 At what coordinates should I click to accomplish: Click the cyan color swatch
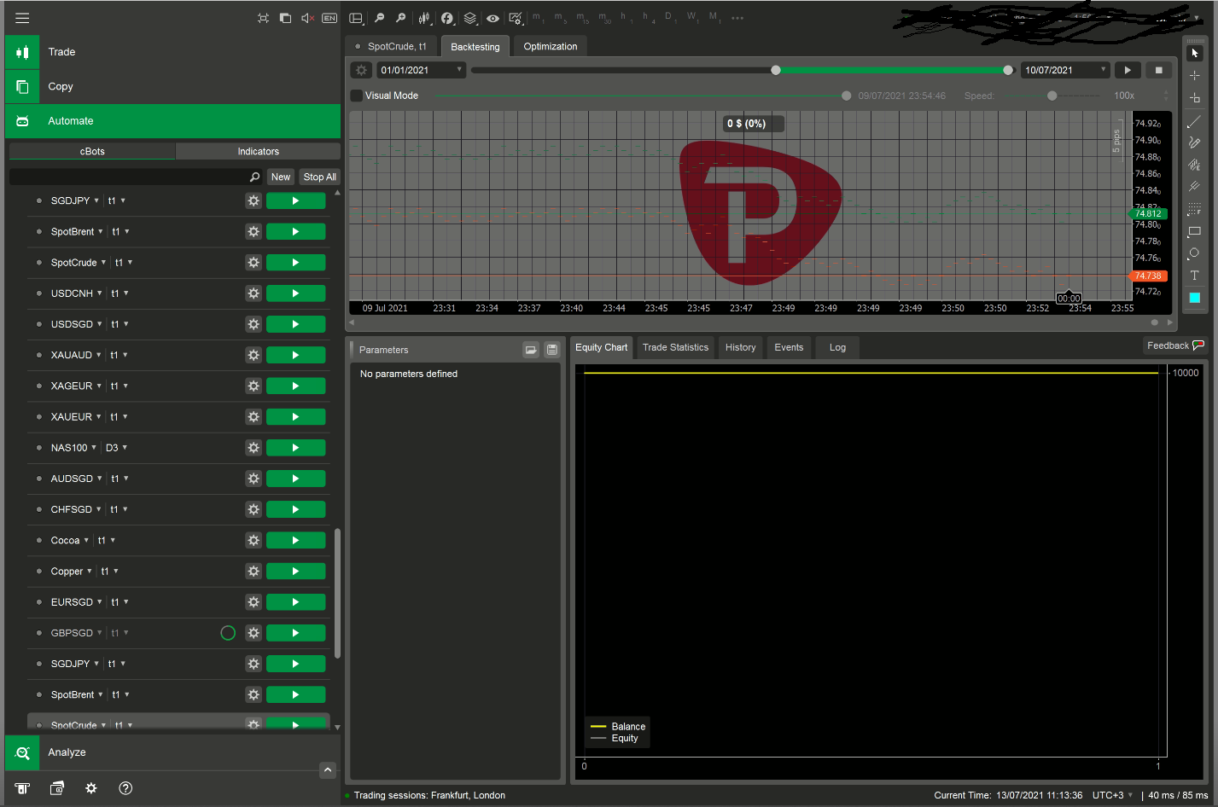pyautogui.click(x=1194, y=298)
